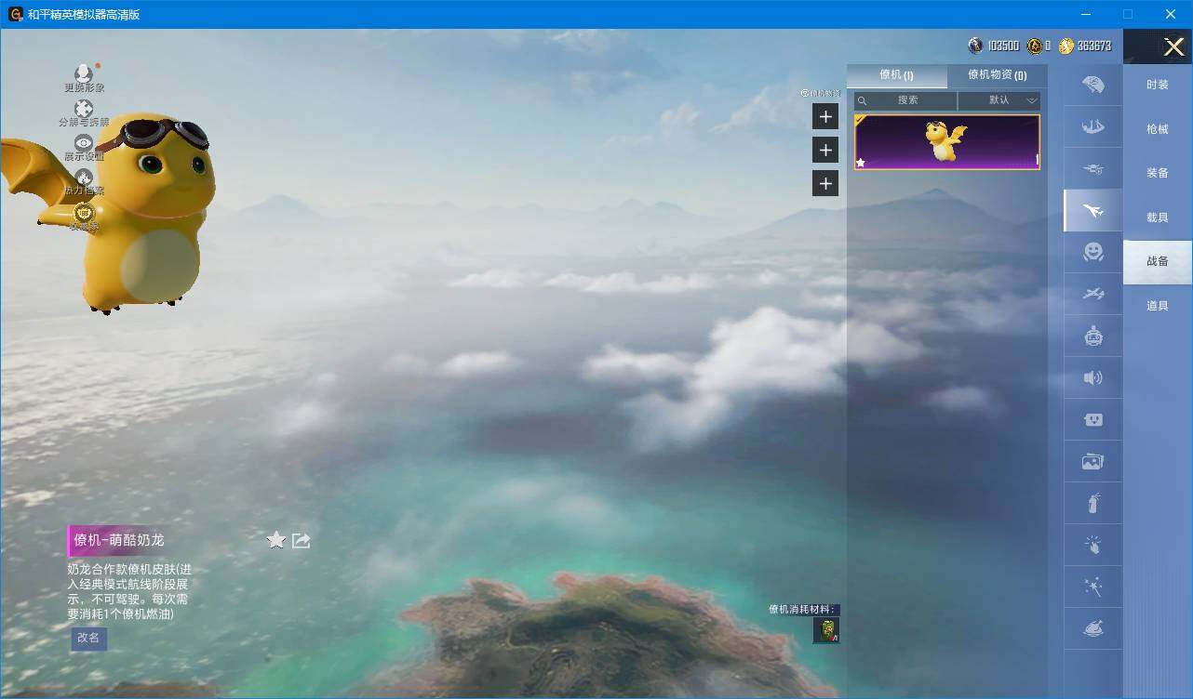Select the glider wing category icon
The width and height of the screenshot is (1193, 699).
point(1093,126)
